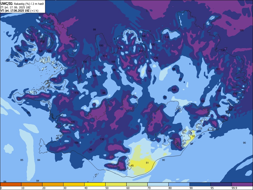Pick the purple legend swatch above 99.9
Viewport: 253px width, 190px height.
pyautogui.click(x=242, y=184)
